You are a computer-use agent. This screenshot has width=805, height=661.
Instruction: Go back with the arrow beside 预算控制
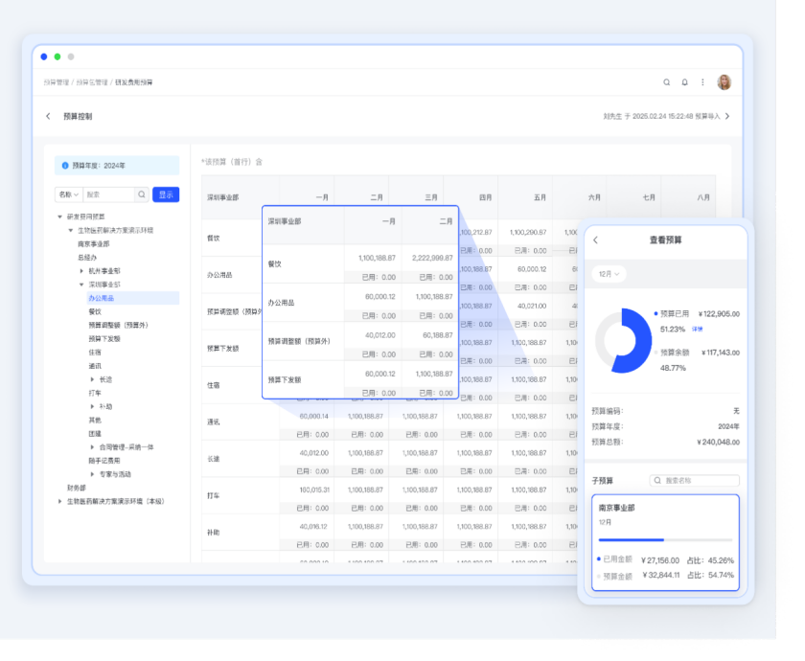(x=48, y=116)
